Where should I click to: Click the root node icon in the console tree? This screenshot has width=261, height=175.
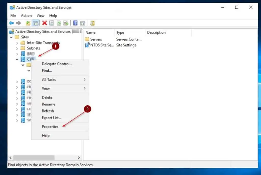pos(11,31)
